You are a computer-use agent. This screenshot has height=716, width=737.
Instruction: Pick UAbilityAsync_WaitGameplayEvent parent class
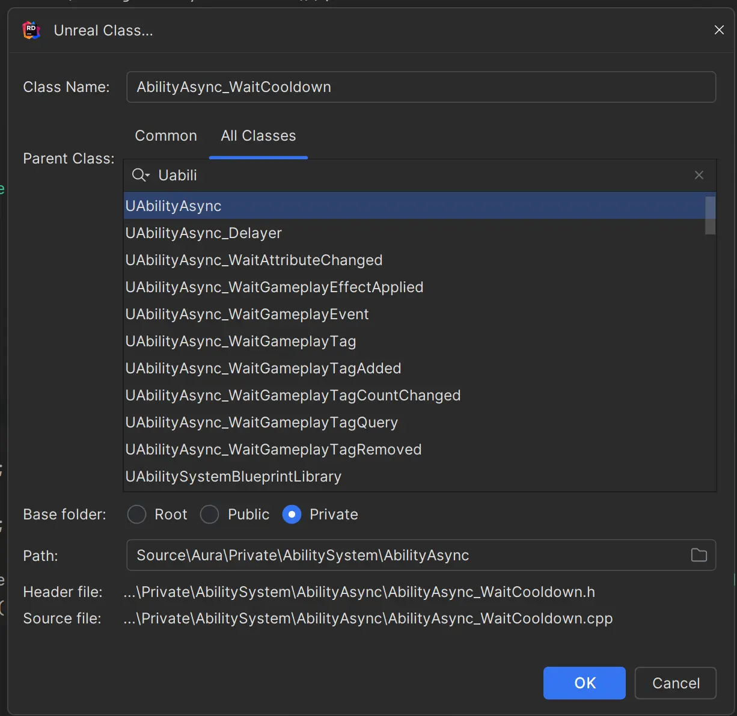tap(247, 314)
